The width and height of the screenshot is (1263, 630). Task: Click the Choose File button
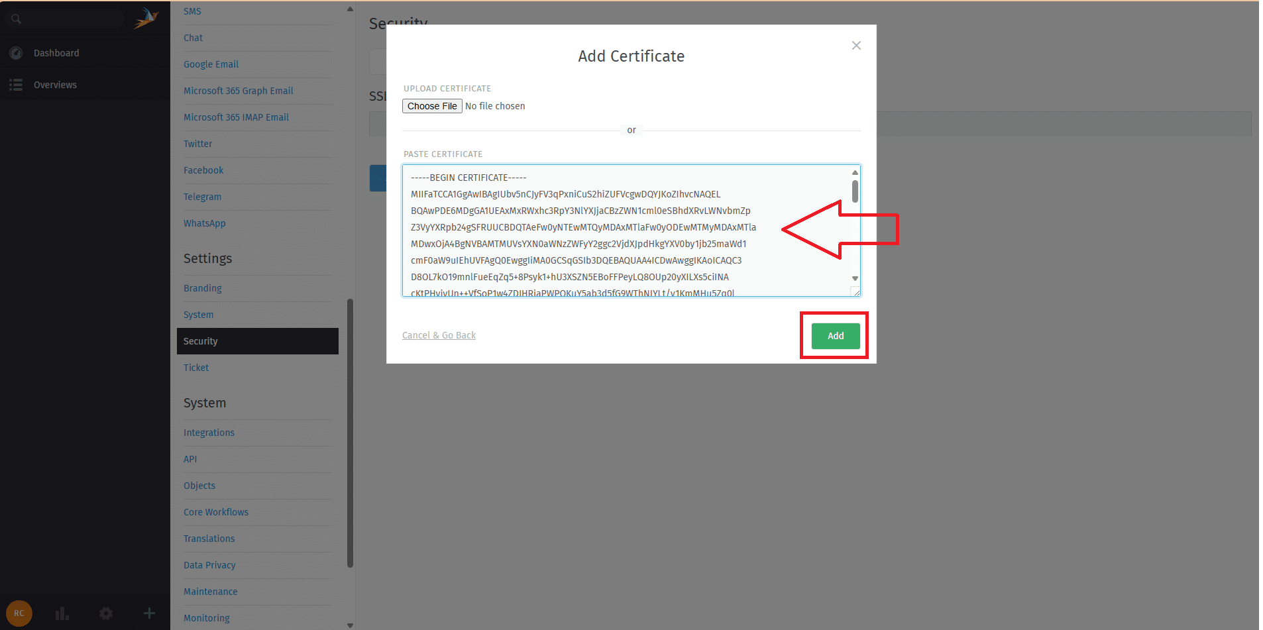[432, 106]
